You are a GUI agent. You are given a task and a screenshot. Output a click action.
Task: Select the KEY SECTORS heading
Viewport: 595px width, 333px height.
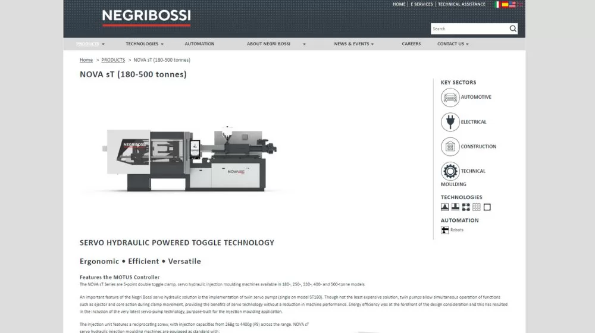coord(458,82)
